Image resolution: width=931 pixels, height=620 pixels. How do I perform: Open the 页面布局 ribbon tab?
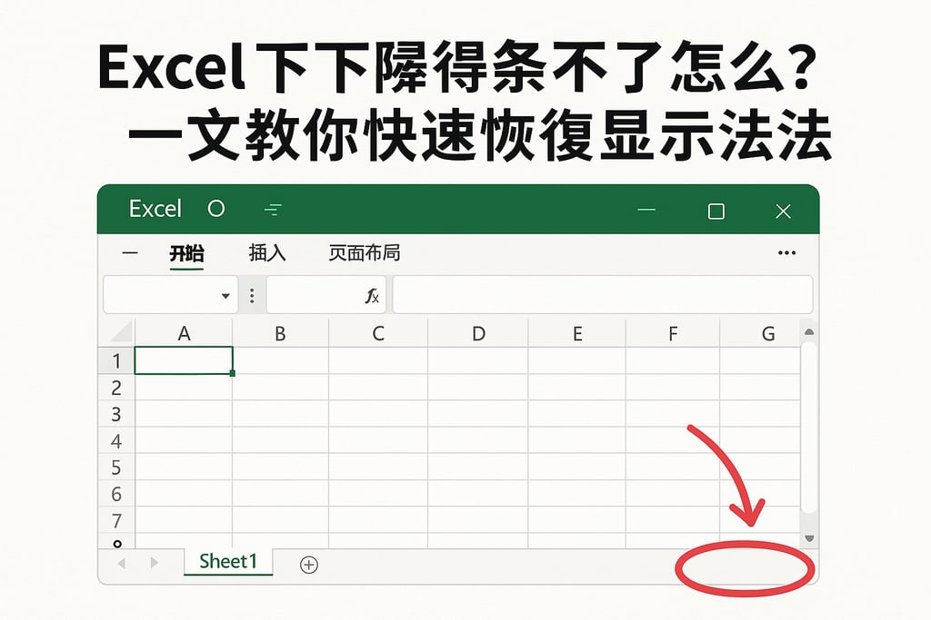pos(363,252)
